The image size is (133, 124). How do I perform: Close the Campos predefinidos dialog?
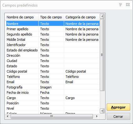(x=128, y=5)
